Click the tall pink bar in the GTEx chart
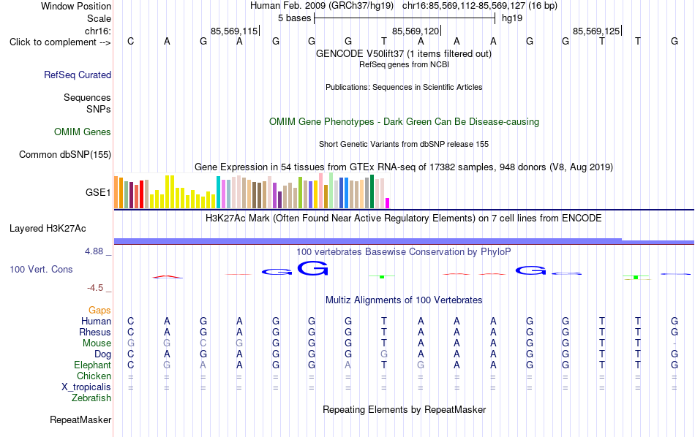 click(x=321, y=191)
